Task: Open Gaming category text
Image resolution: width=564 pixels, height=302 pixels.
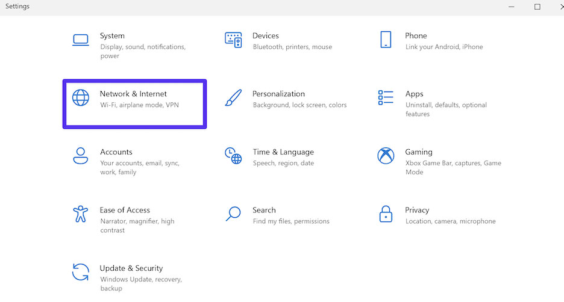Action: tap(419, 152)
